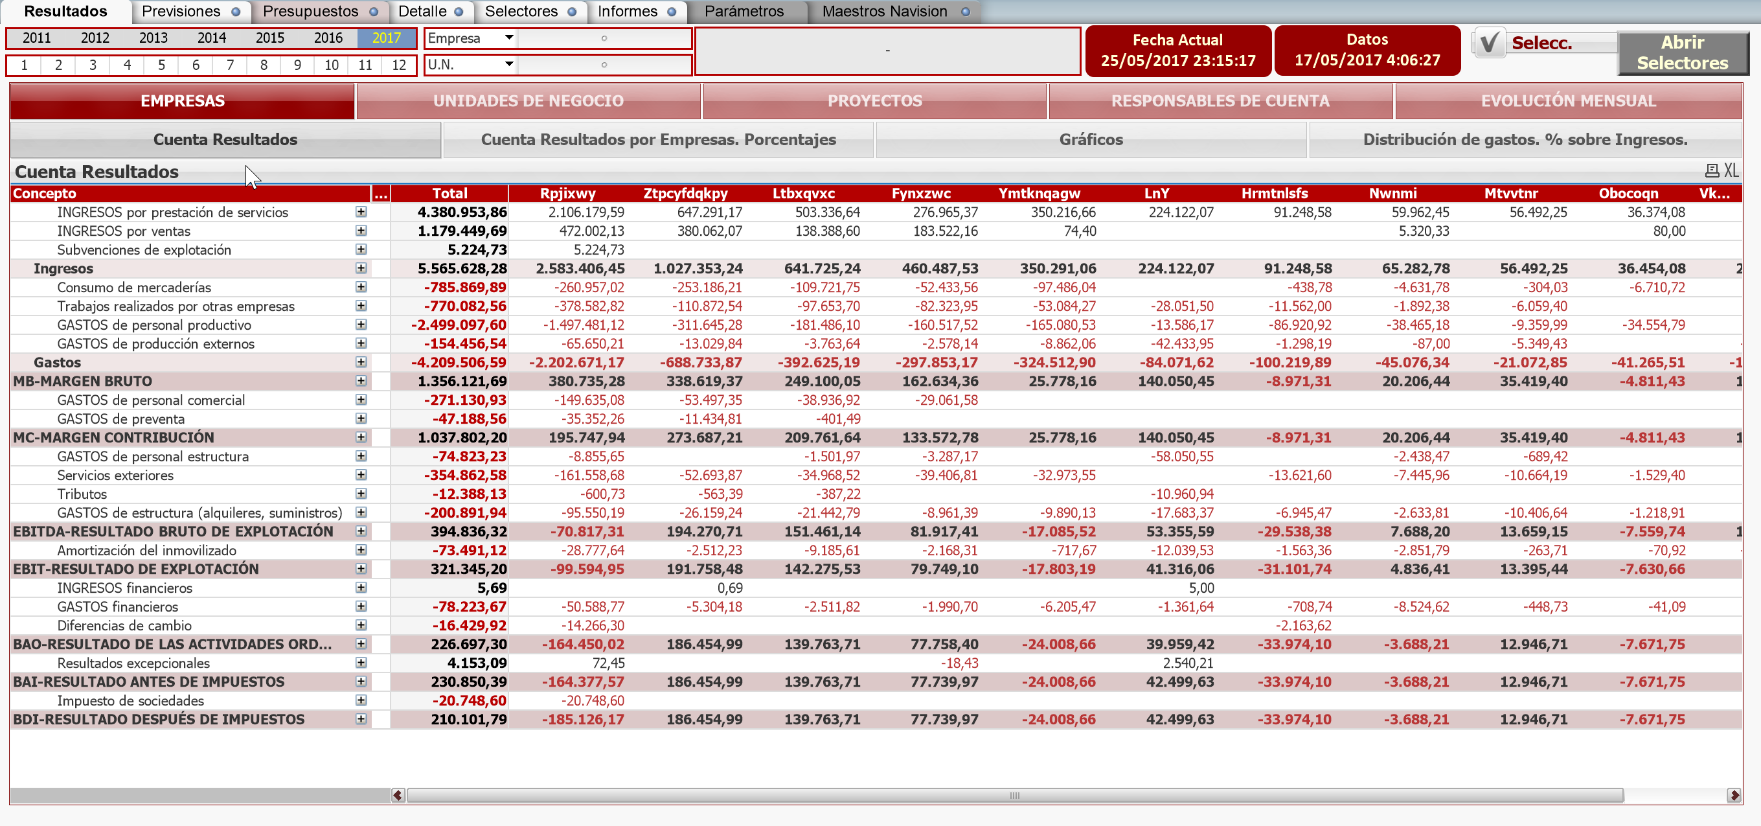Click BDI total value 210.101,79
1761x826 pixels.
coord(468,719)
